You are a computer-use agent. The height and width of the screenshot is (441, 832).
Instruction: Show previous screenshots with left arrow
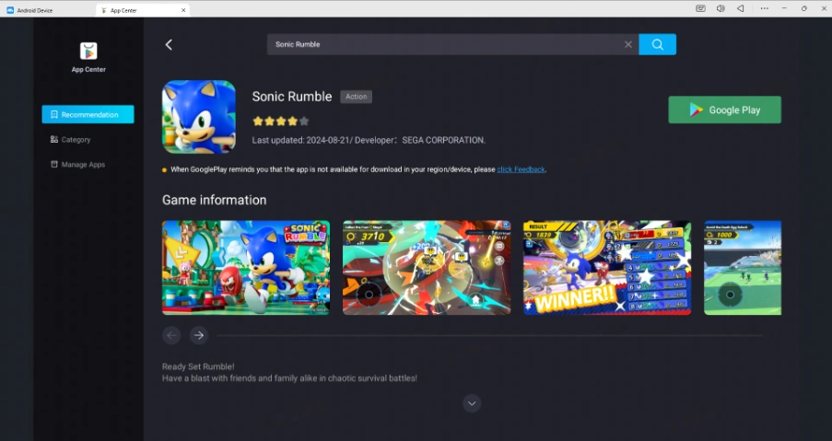click(171, 335)
